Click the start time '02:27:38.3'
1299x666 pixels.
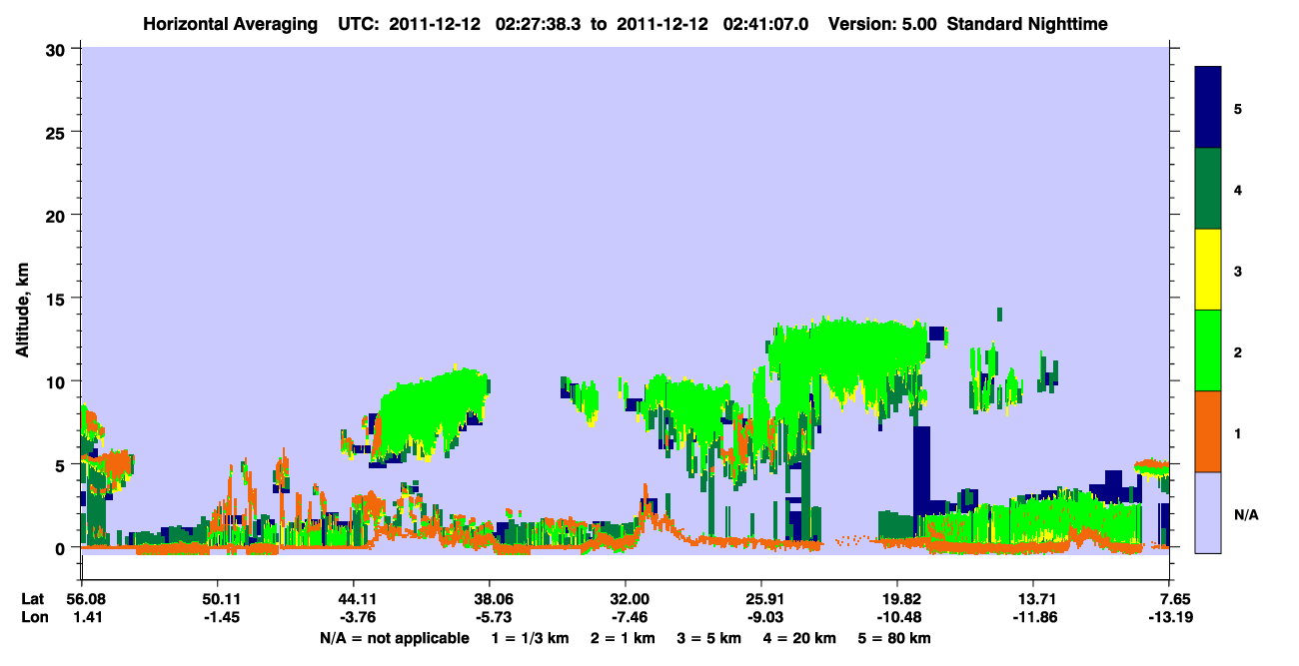[540, 23]
